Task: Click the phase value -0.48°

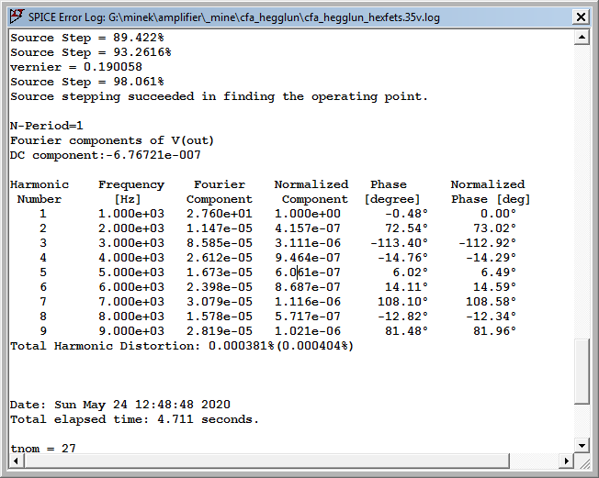Action: pyautogui.click(x=406, y=214)
